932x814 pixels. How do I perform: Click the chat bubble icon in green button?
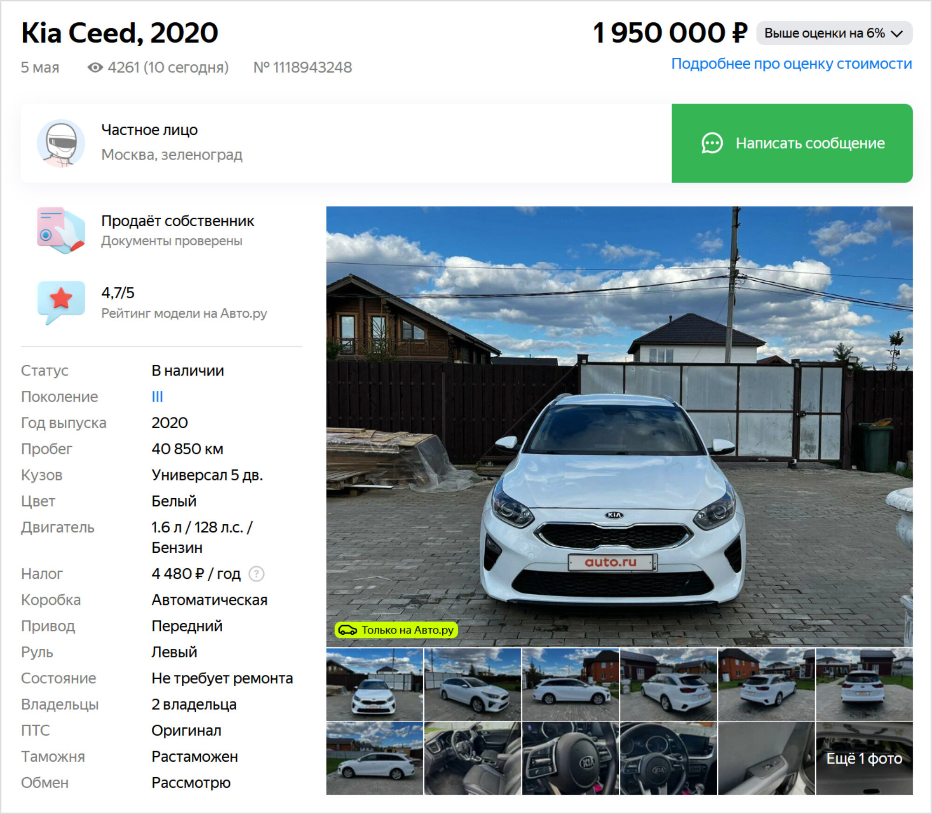coord(712,143)
